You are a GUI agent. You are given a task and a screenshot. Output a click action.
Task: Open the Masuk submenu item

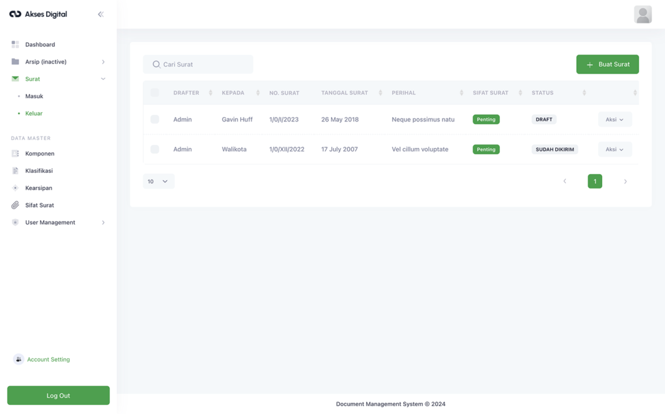click(34, 96)
